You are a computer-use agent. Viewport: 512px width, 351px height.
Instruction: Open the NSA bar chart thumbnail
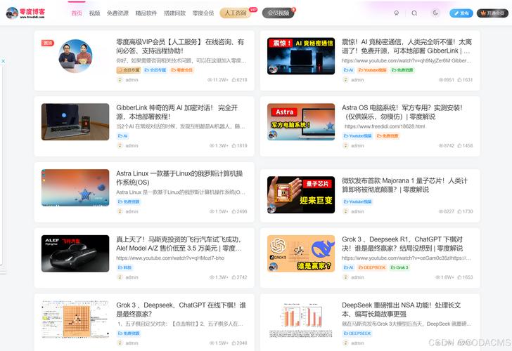pyautogui.click(x=301, y=319)
